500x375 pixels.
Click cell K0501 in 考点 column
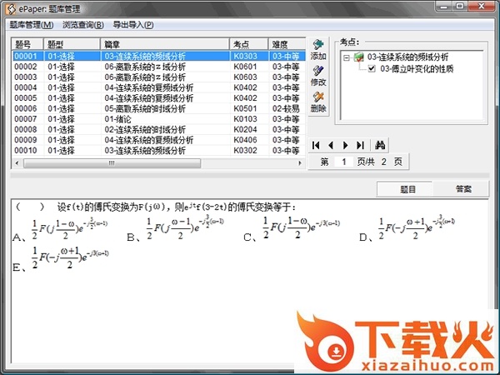point(245,108)
